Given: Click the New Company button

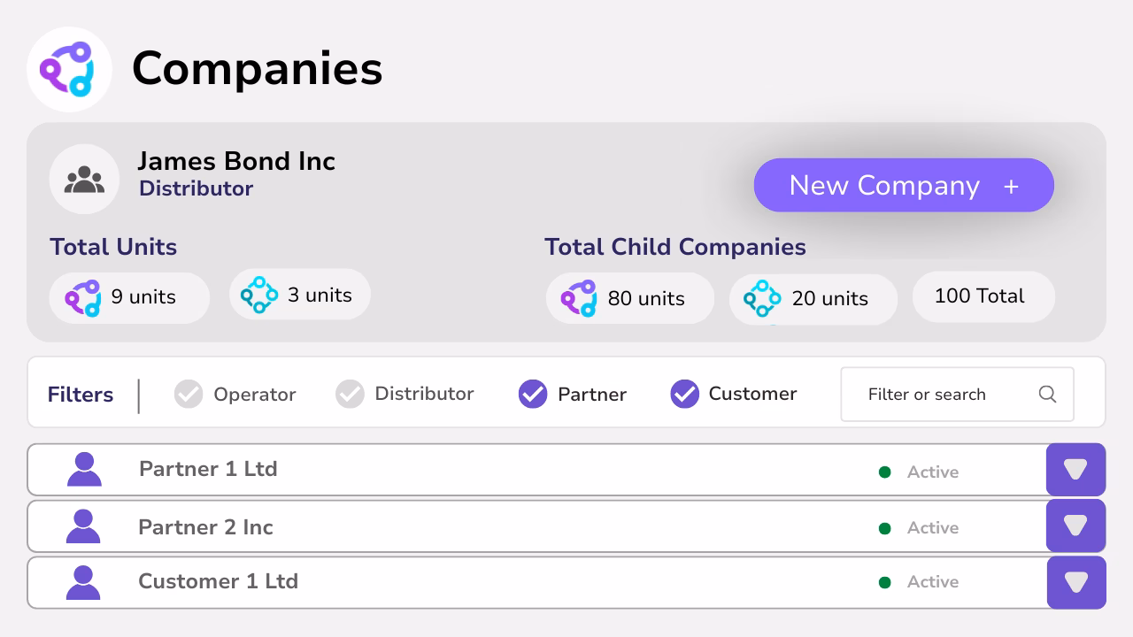Looking at the screenshot, I should pos(904,185).
